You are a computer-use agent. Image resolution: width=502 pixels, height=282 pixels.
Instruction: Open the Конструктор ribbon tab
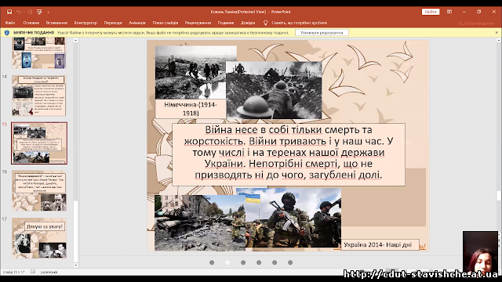85,23
